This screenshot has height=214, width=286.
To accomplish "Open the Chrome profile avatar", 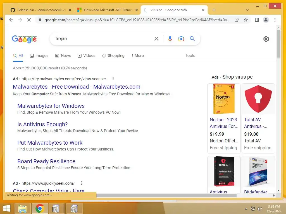I will tap(266, 20).
